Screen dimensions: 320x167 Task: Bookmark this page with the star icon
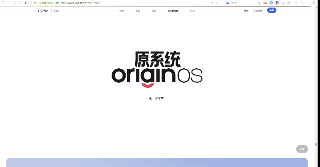(35, 3)
